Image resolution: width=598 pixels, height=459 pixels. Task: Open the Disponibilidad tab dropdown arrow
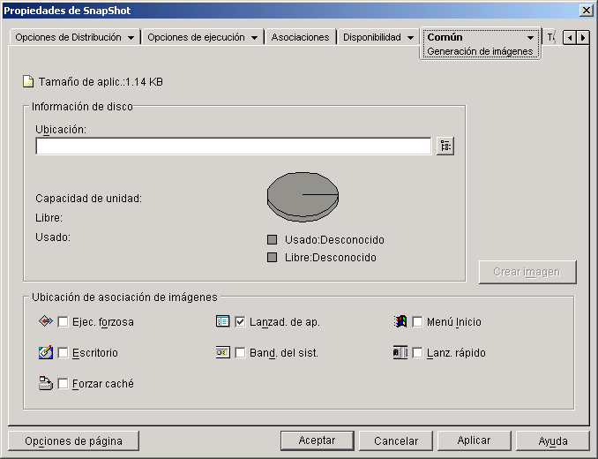410,38
